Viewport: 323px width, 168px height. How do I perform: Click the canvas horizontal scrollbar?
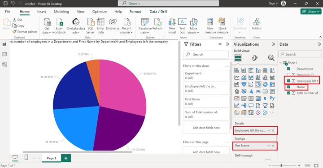78,152
